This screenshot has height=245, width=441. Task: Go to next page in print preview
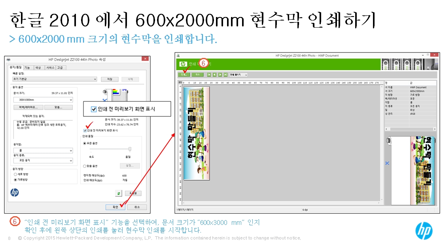tap(220, 75)
